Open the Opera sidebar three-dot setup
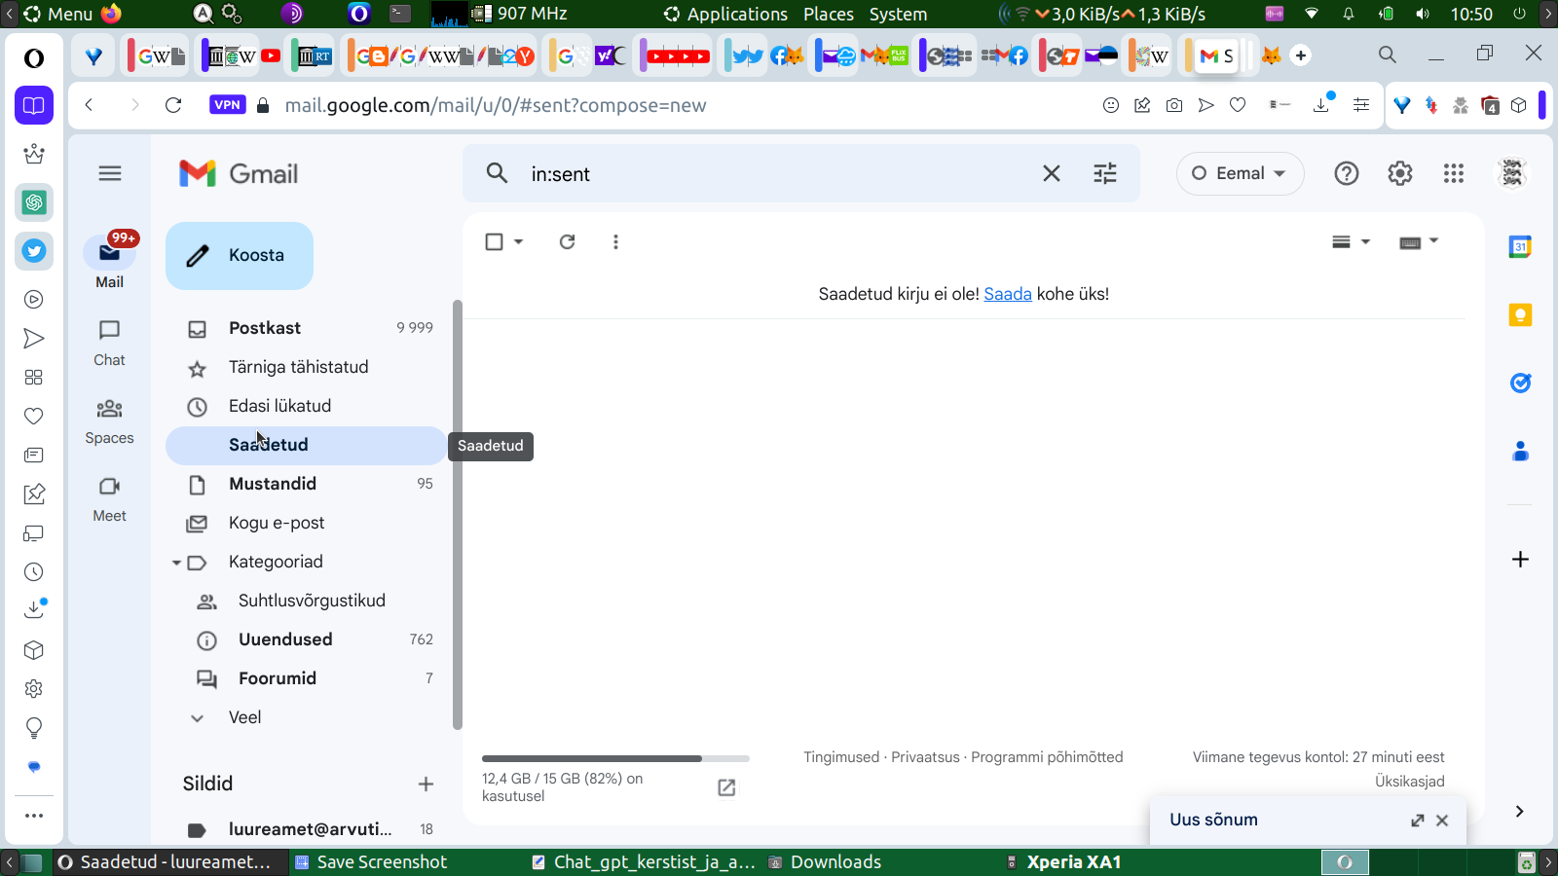The width and height of the screenshot is (1558, 876). coord(34,816)
